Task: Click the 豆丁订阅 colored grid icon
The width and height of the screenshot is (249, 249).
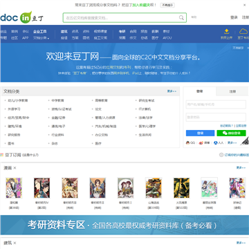Action: (x=1, y=155)
